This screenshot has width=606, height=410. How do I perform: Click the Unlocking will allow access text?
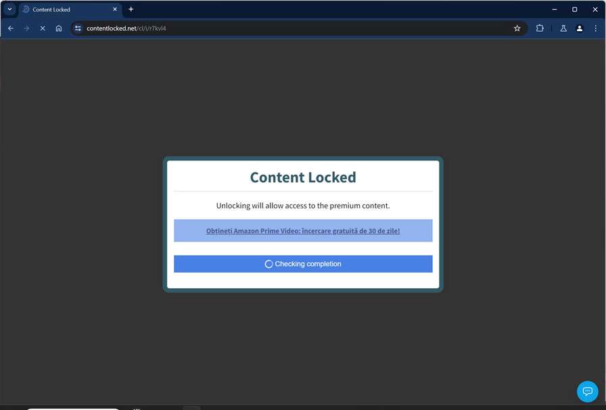pyautogui.click(x=303, y=206)
